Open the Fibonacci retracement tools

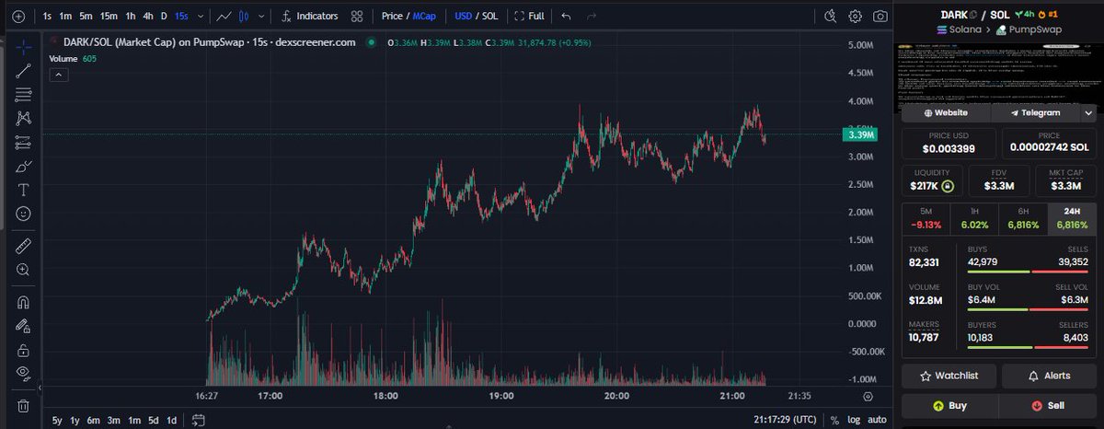(x=24, y=94)
